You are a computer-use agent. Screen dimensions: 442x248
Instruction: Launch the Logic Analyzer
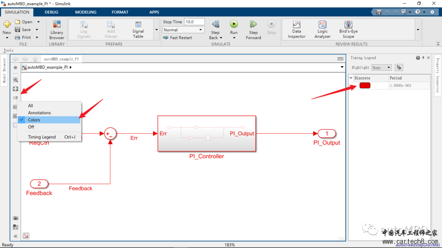(x=322, y=29)
